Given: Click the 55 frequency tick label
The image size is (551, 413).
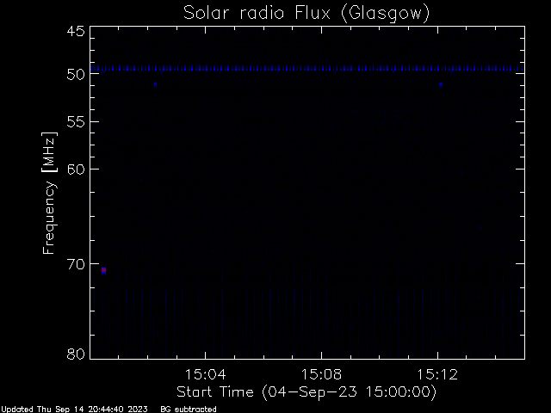Looking at the screenshot, I should coord(75,121).
